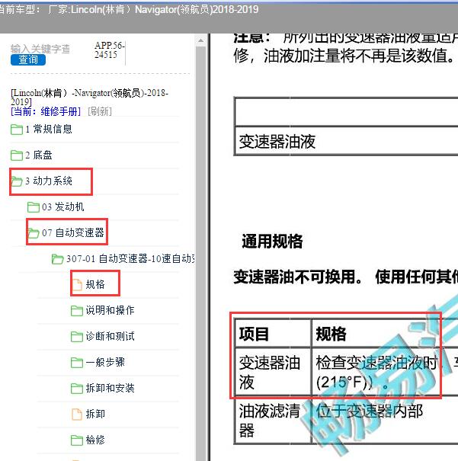Expand the folder icon of 拆卸和安装
This screenshot has height=461, width=458.
tap(77, 389)
